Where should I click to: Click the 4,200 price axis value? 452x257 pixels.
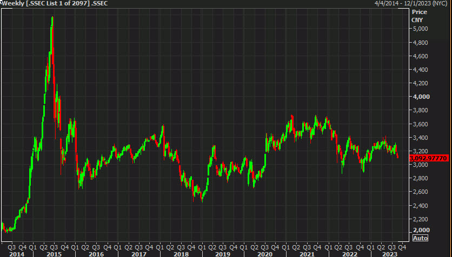(420, 83)
